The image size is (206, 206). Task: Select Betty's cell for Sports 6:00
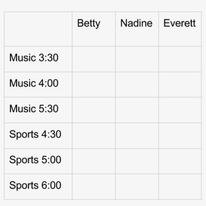pyautogui.click(x=93, y=187)
